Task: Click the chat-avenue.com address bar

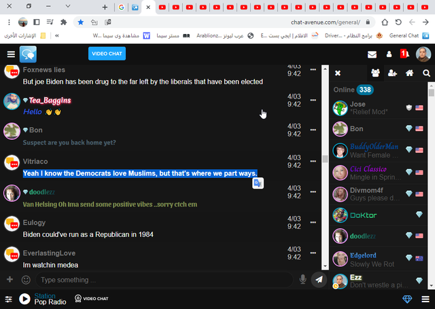Action: [225, 22]
